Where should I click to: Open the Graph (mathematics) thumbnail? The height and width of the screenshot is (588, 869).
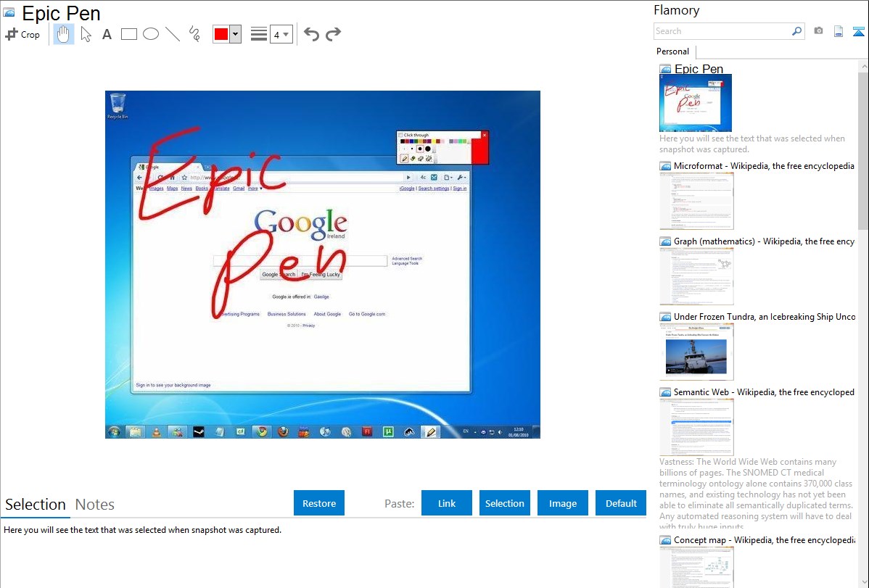click(696, 276)
